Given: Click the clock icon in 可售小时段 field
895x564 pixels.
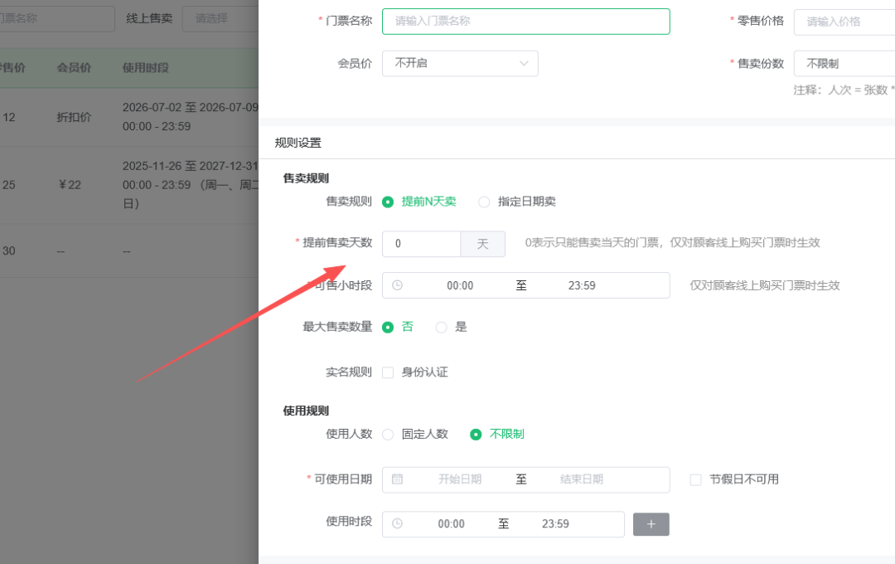Looking at the screenshot, I should [397, 285].
